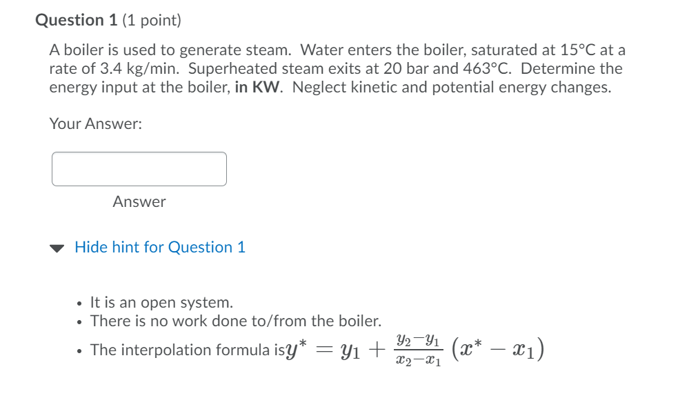This screenshot has width=689, height=398.
Task: Click the Answer label beneath the box
Action: (139, 202)
